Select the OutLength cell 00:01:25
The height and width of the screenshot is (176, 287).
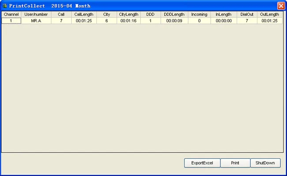(270, 21)
